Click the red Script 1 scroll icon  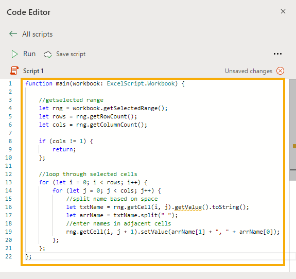[x=14, y=71]
